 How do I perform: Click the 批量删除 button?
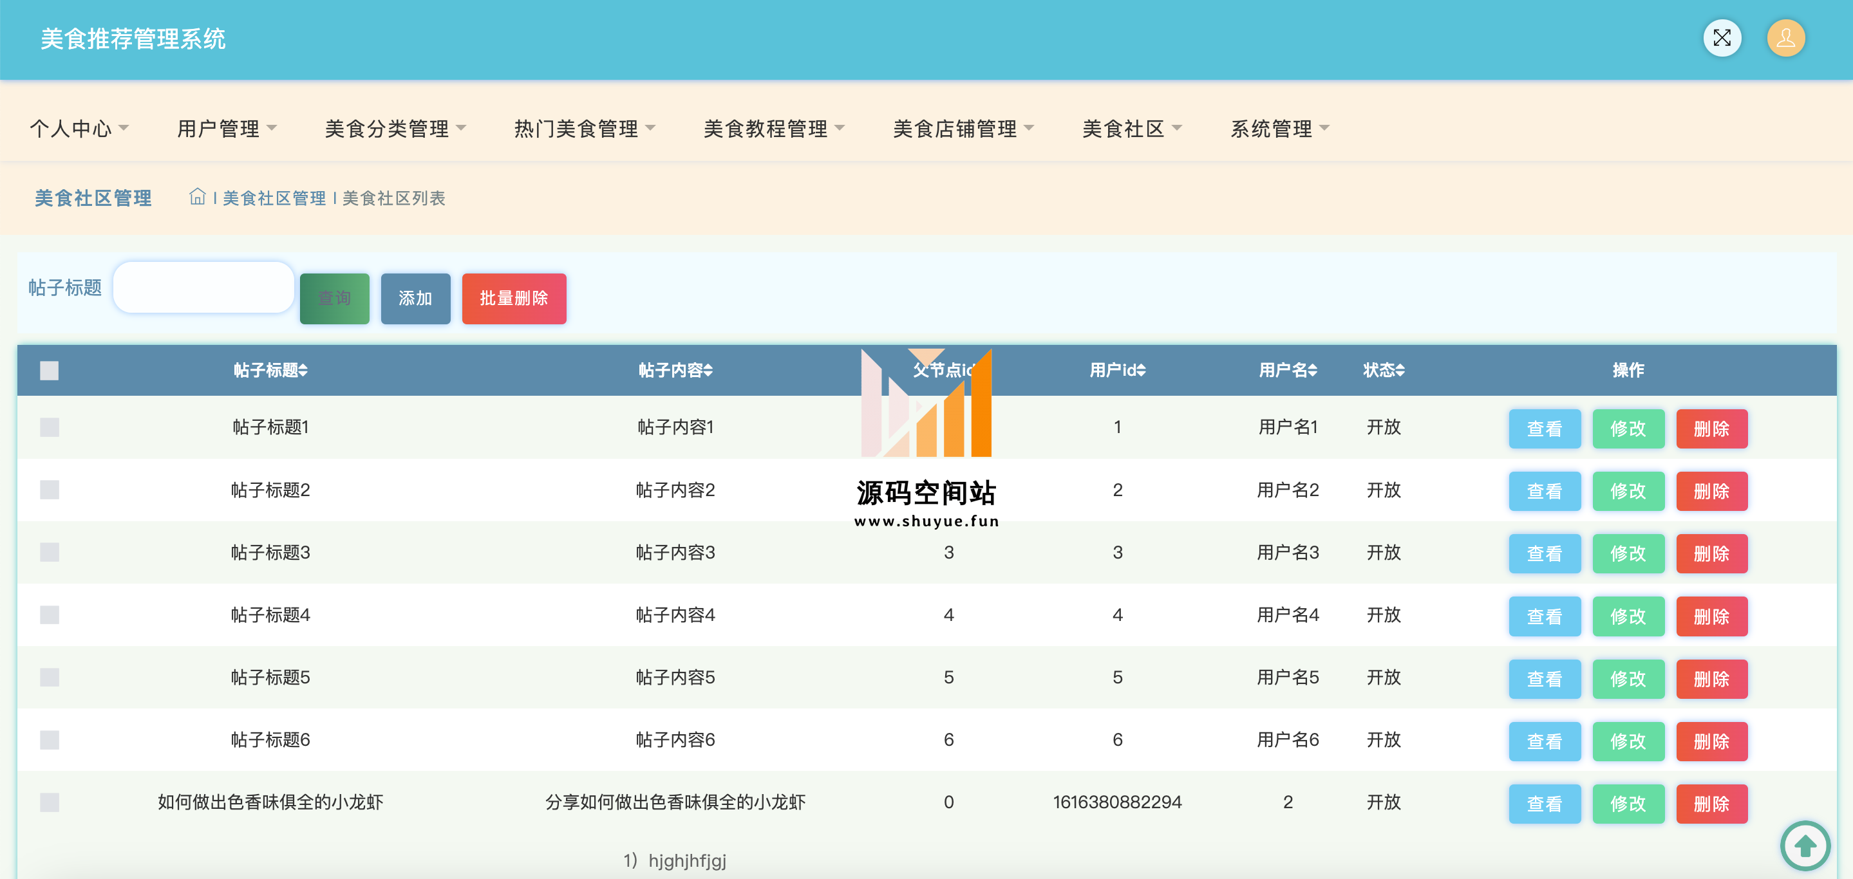coord(514,299)
